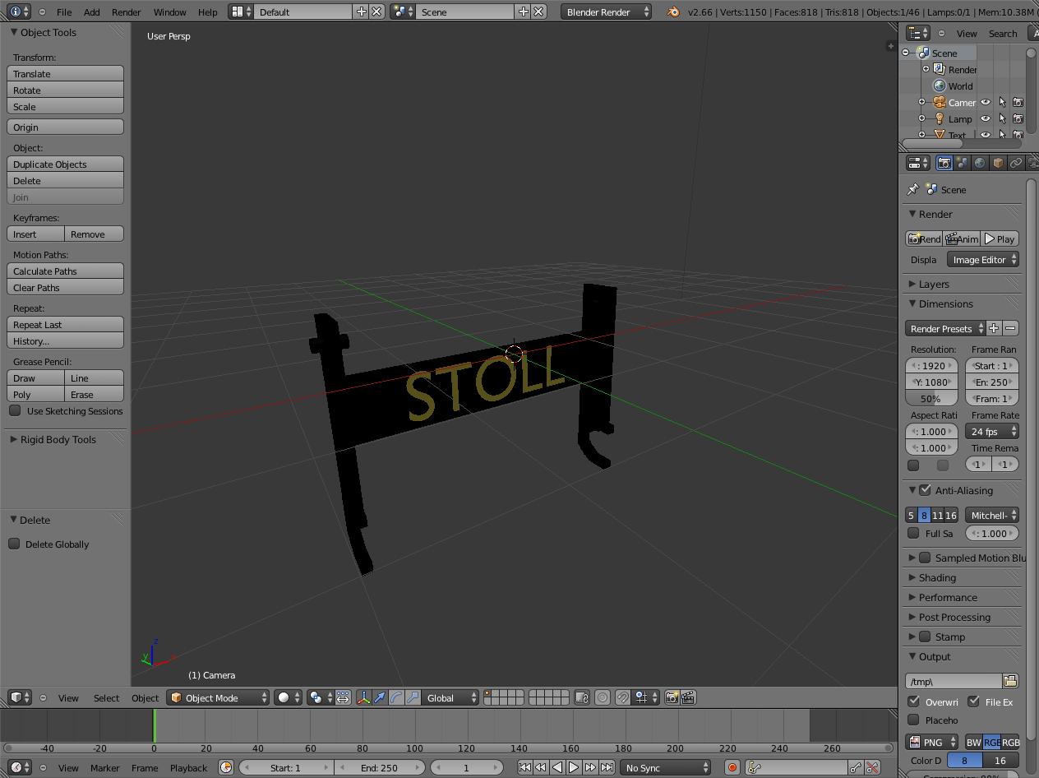The height and width of the screenshot is (778, 1039).
Task: Hide the Camera object with its eye icon
Action: [x=986, y=103]
